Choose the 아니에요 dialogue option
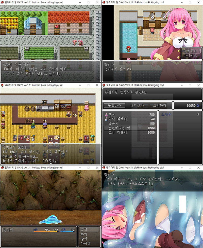The width and height of the screenshot is (203, 248). pyautogui.click(x=191, y=56)
